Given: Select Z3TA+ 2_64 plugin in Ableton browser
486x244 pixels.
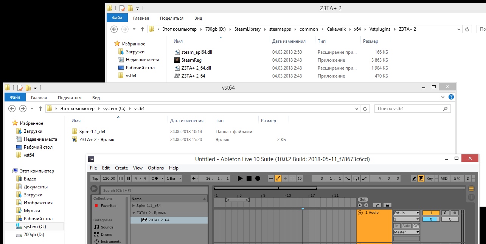Looking at the screenshot, I should 169,220.
